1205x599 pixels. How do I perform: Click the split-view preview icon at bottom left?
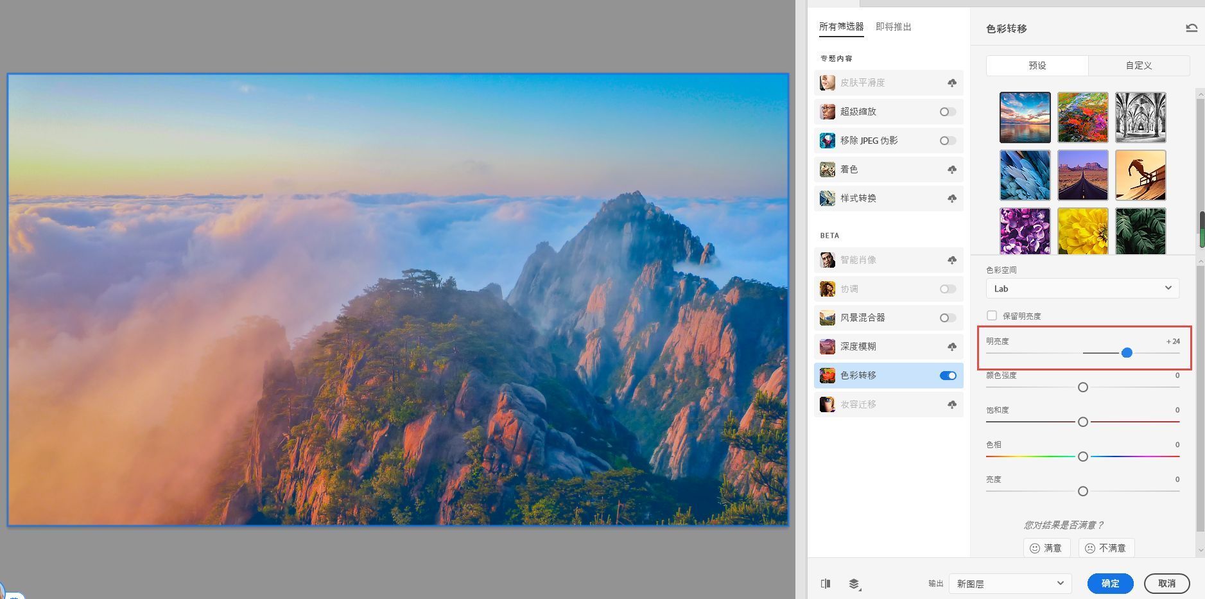[825, 583]
